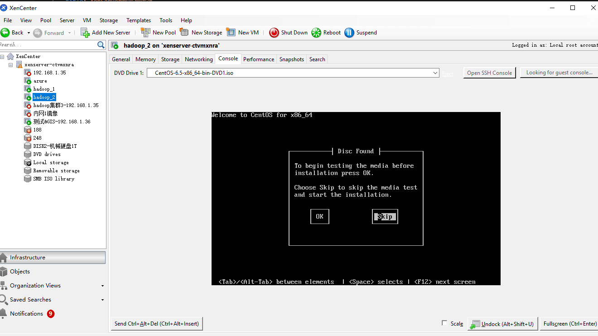The height and width of the screenshot is (336, 598).
Task: Open Notifications panel with 9 alerts
Action: (x=27, y=314)
